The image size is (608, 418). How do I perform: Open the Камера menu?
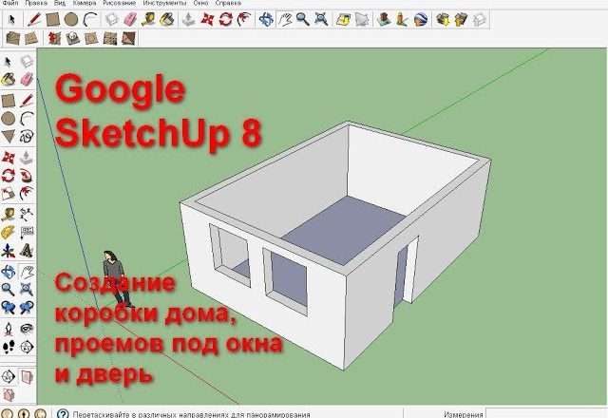pyautogui.click(x=85, y=3)
